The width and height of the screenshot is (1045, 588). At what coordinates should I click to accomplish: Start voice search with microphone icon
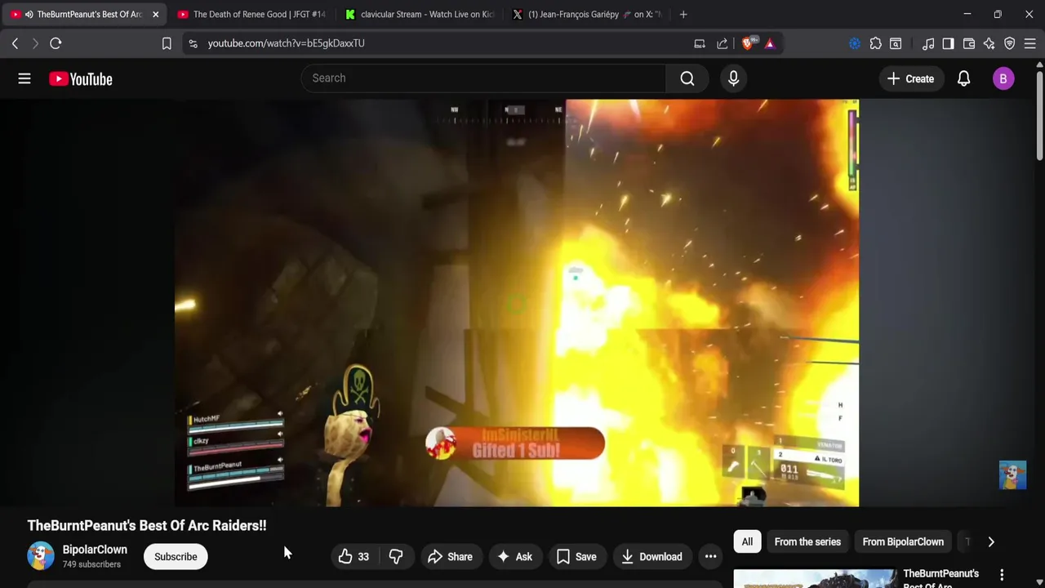click(733, 78)
